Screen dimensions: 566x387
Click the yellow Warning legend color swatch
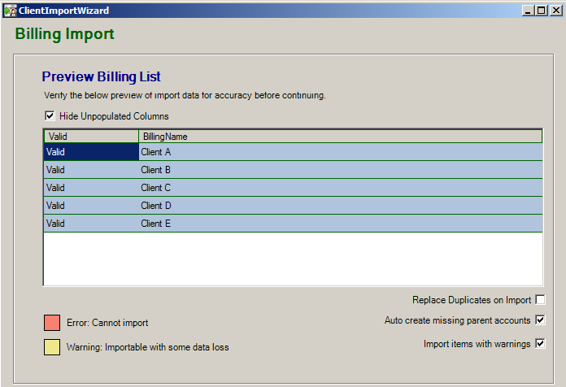pos(52,347)
